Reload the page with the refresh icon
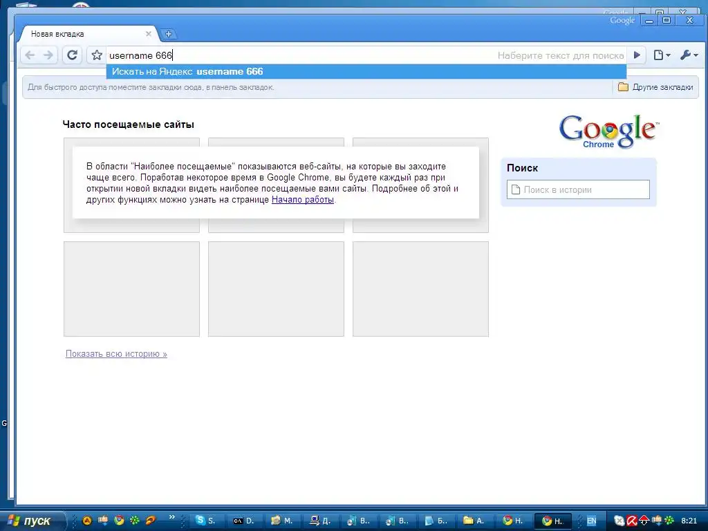This screenshot has width=708, height=531. 72,55
